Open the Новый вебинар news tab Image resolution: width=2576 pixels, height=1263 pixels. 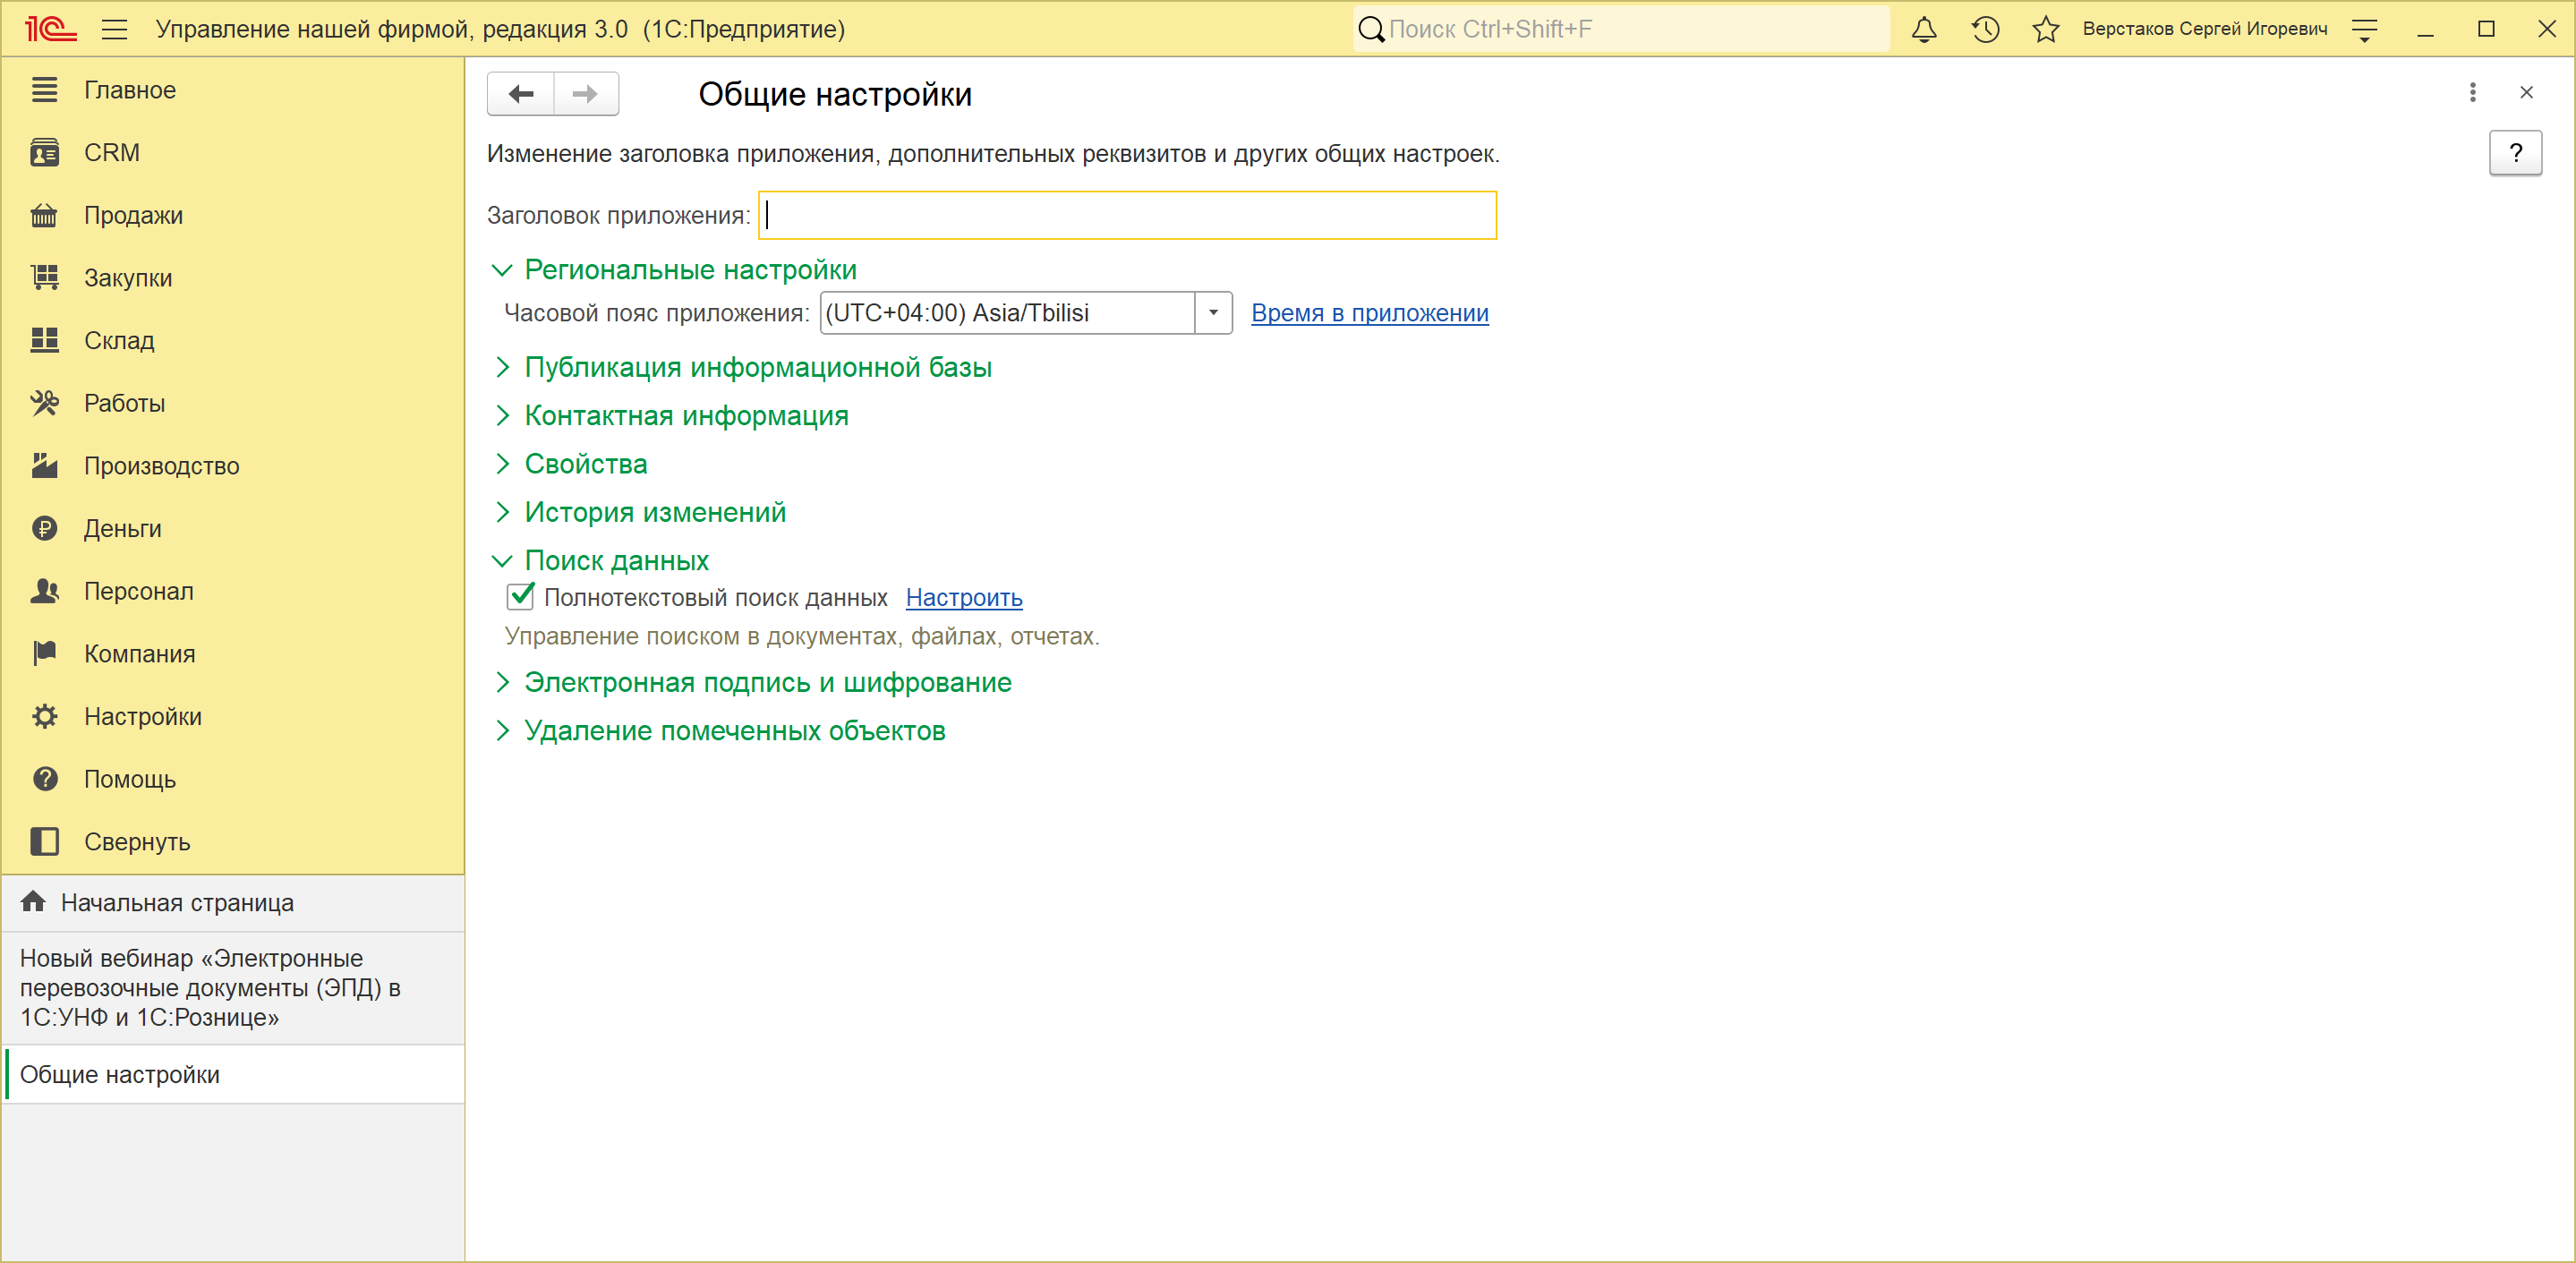pos(233,988)
